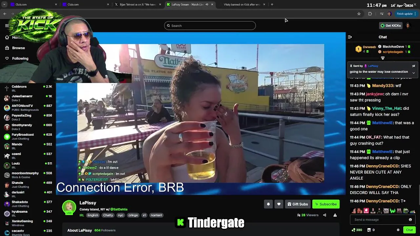Click the report warning triangle icon
This screenshot has width=420, height=236.
coord(335,215)
